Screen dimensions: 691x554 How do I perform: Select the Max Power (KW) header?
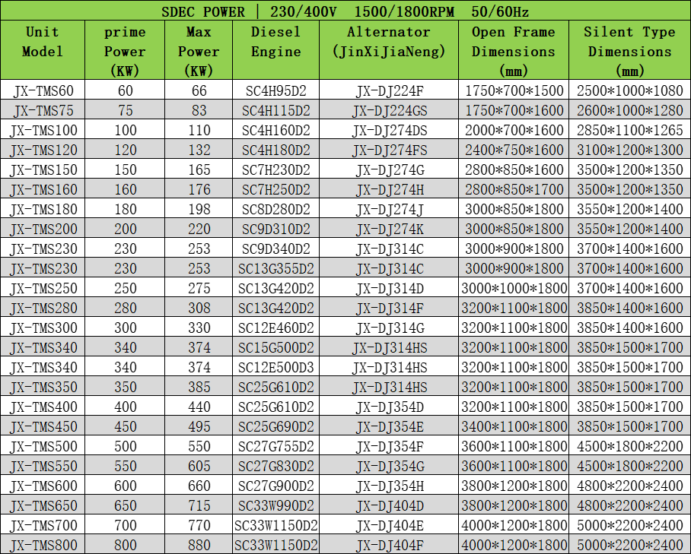coord(199,50)
